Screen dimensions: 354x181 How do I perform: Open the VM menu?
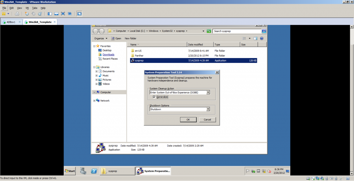click(27, 8)
